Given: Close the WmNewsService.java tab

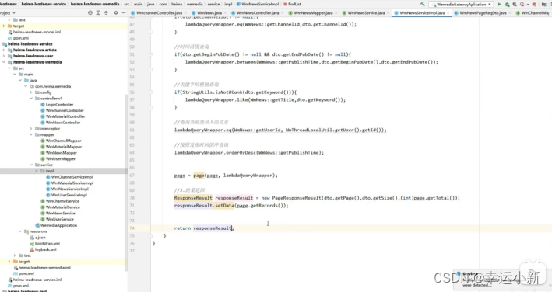Looking at the screenshot, I should [388, 13].
